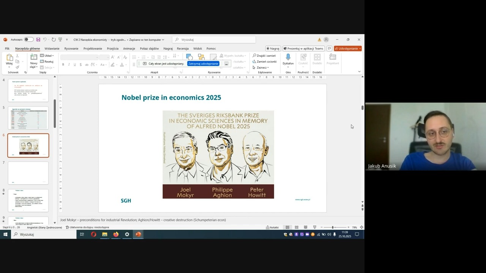
Task: Expand the Udostępnianie share dropdown arrow
Action: point(359,49)
